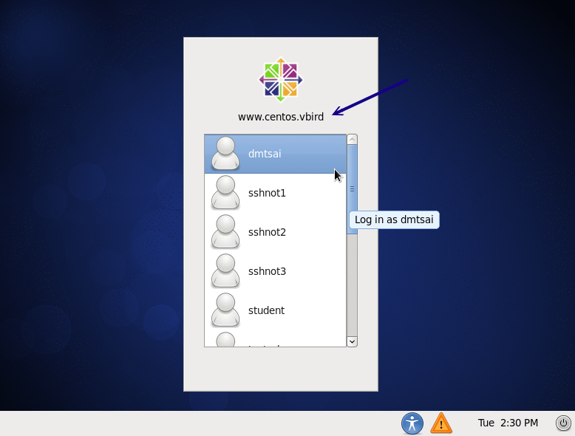This screenshot has height=436, width=575.
Task: Click the www.centos.vbird hostname label
Action: (281, 117)
